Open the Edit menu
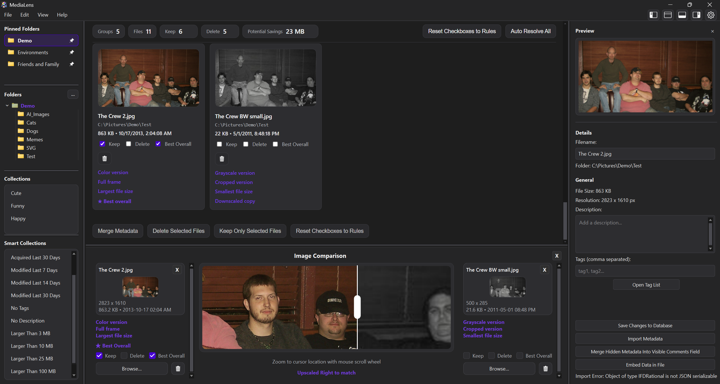Viewport: 720px width, 384px height. (x=24, y=15)
